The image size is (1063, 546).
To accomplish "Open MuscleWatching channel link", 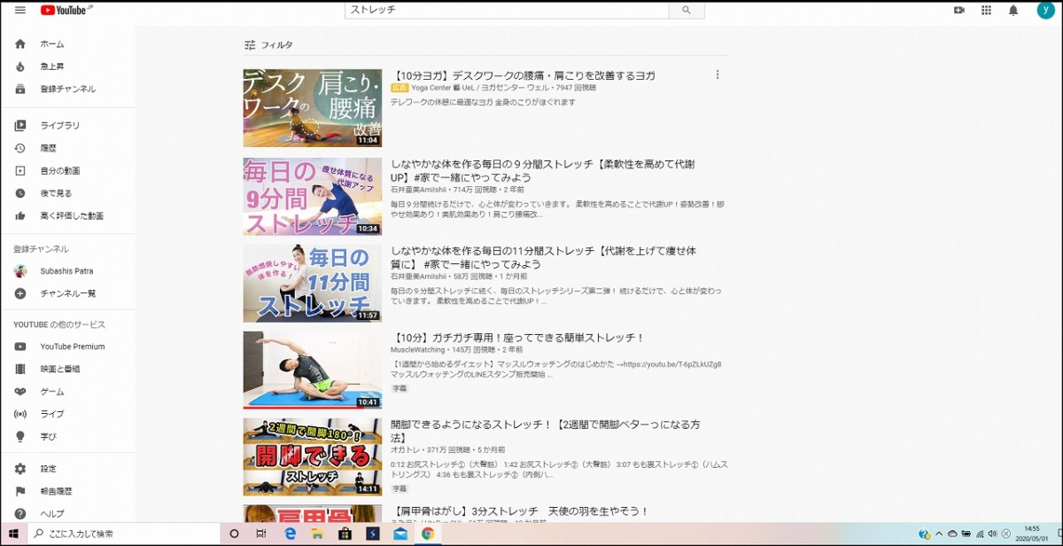I will click(418, 350).
